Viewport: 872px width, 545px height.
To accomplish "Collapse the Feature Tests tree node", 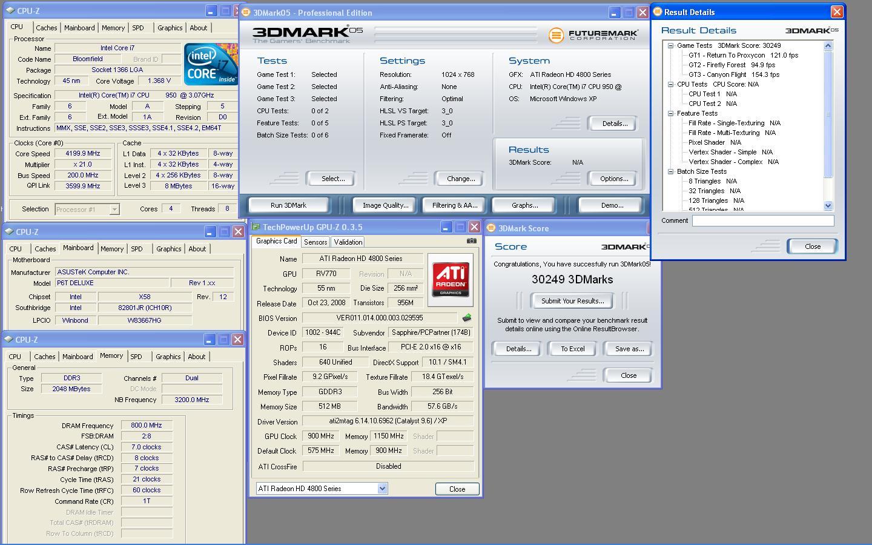I will (671, 113).
